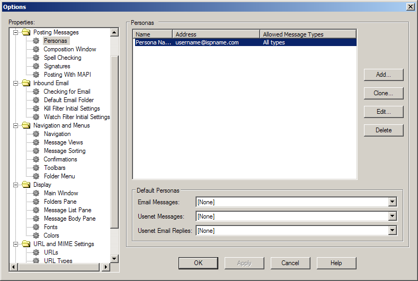418x281 pixels.
Task: Click the gear icon beside Fonts
Action: click(x=36, y=227)
